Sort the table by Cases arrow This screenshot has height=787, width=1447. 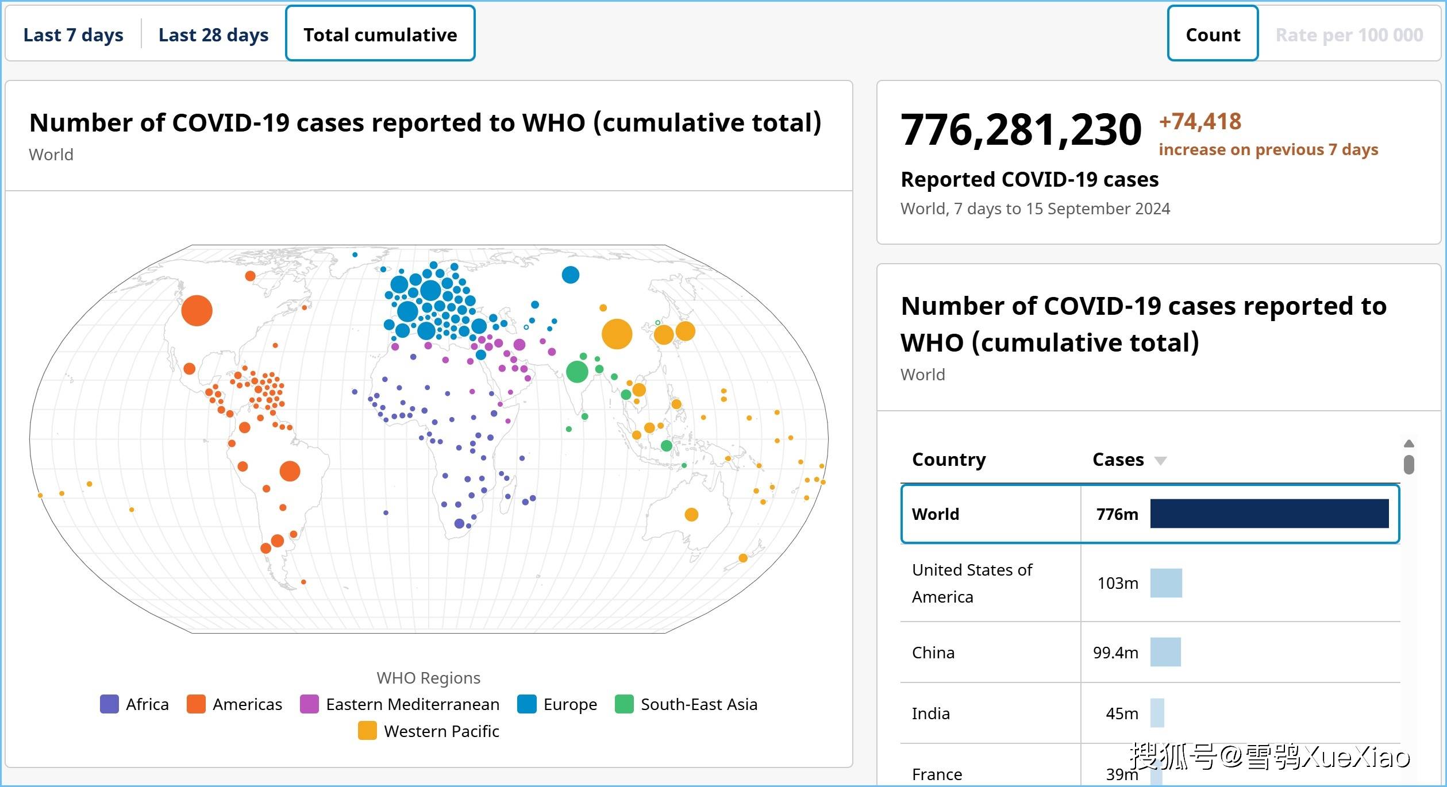(x=1160, y=461)
